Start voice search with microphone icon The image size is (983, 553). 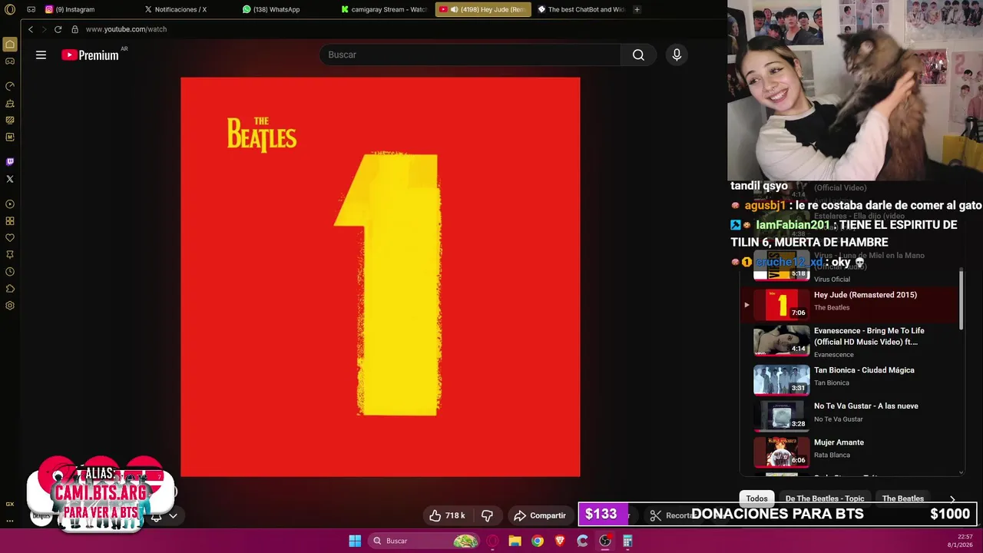[x=677, y=55]
